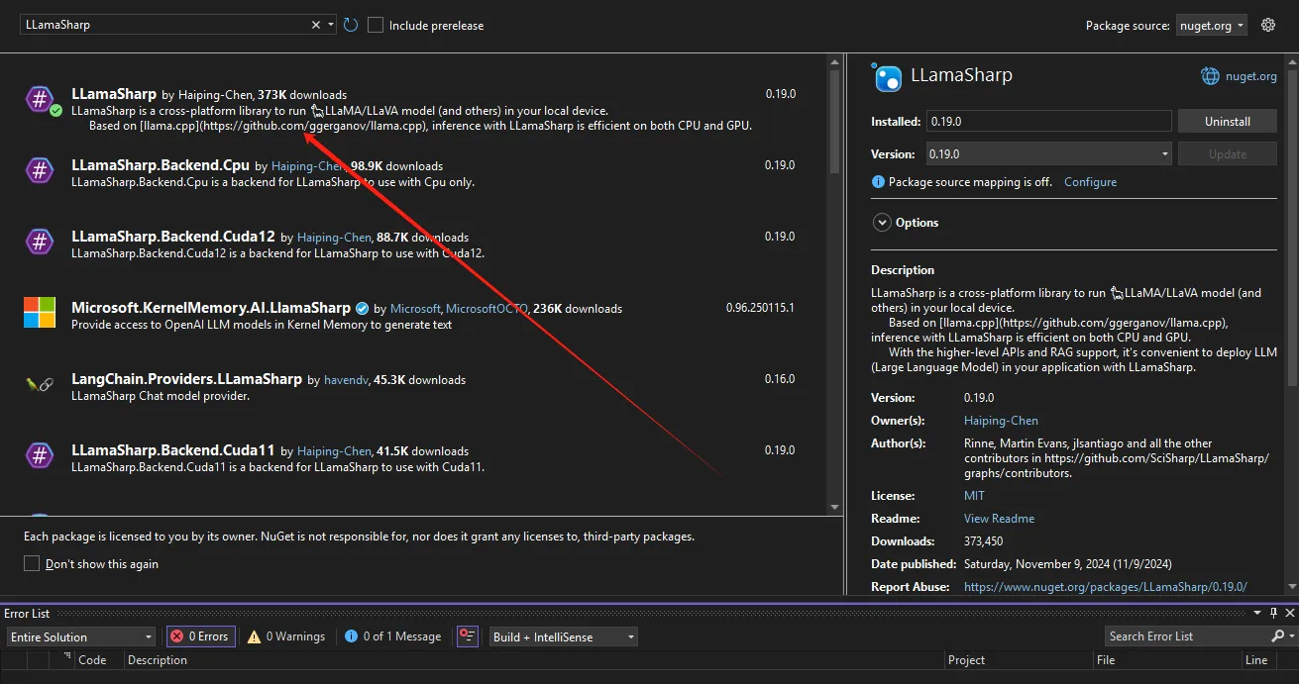The image size is (1299, 684).
Task: Open the Version dropdown showing 0.19.0
Action: [1049, 154]
